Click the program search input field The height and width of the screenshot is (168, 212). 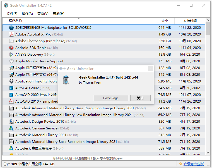106,158
